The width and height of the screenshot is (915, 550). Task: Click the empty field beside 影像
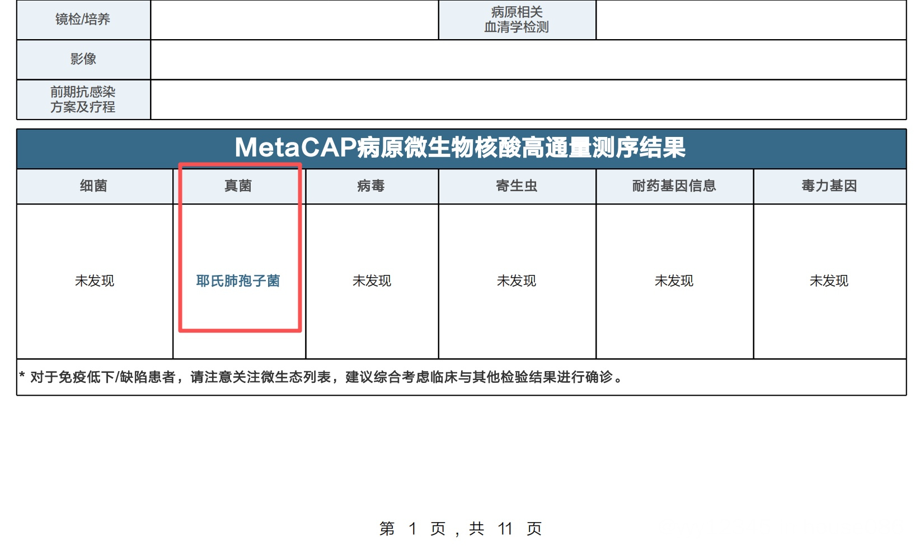pos(528,59)
